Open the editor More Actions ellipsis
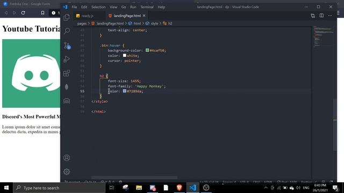 click(x=330, y=16)
